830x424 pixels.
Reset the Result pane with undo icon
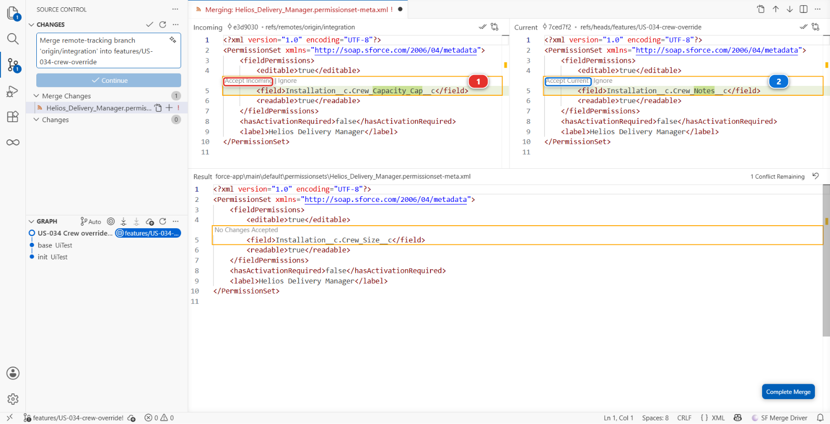[x=815, y=176]
